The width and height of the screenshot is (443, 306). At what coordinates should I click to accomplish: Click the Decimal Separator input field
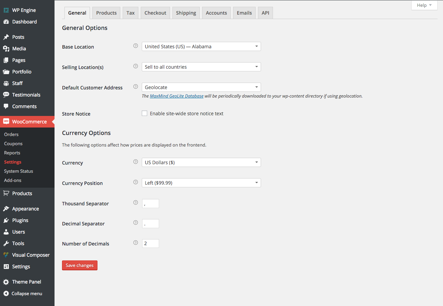click(x=151, y=224)
